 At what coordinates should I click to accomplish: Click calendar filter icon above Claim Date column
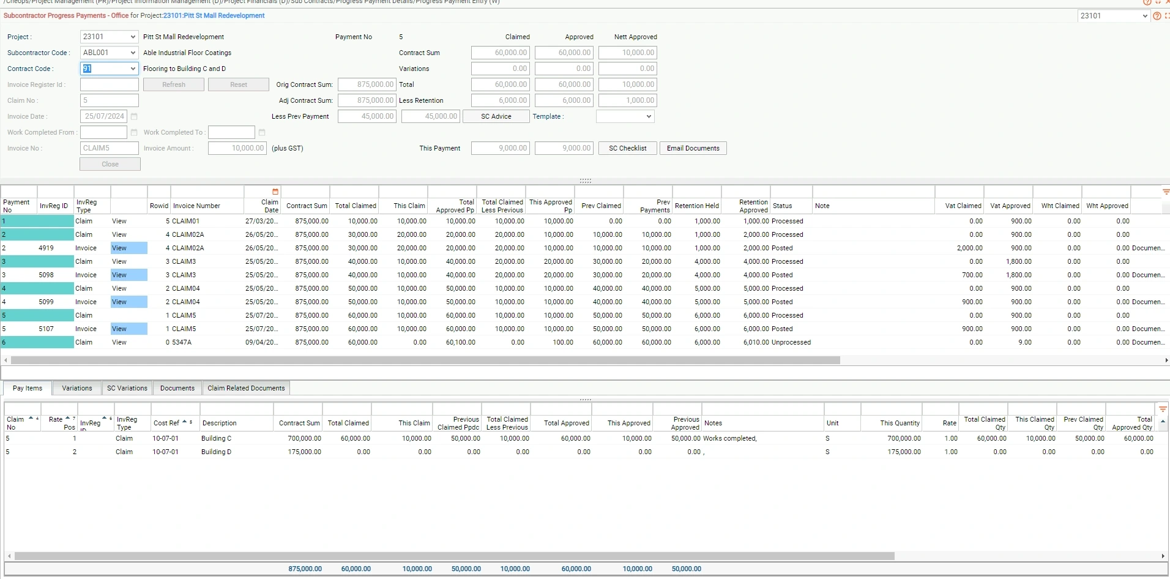tap(275, 192)
